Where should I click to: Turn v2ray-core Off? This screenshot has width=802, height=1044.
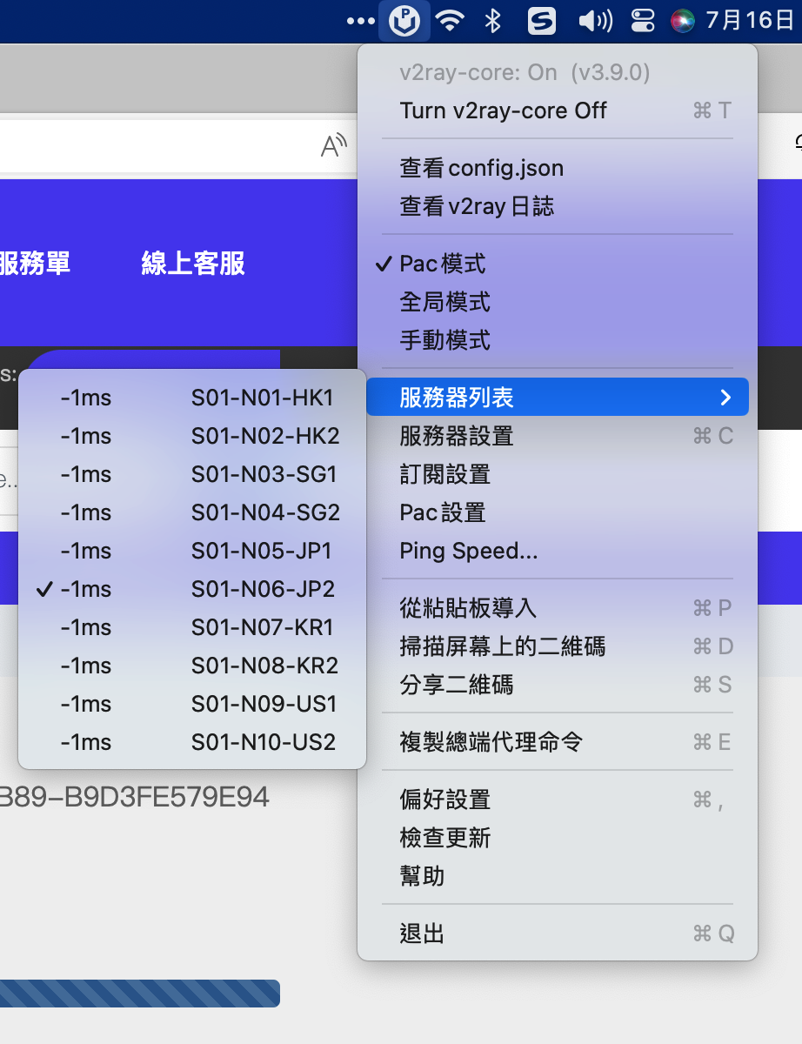click(x=503, y=110)
